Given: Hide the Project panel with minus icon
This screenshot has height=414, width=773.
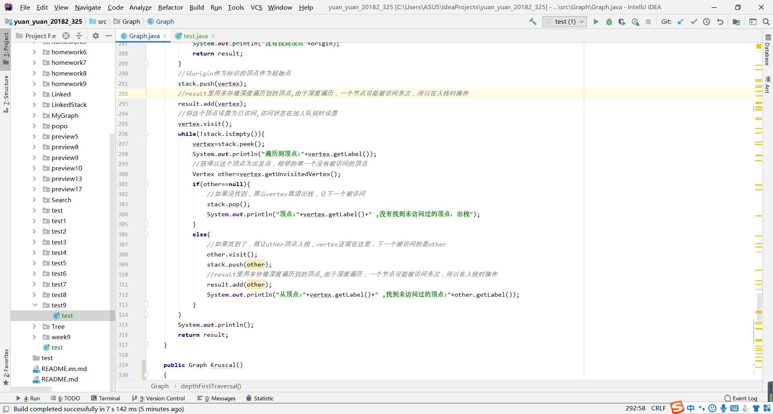Looking at the screenshot, I should [x=108, y=36].
